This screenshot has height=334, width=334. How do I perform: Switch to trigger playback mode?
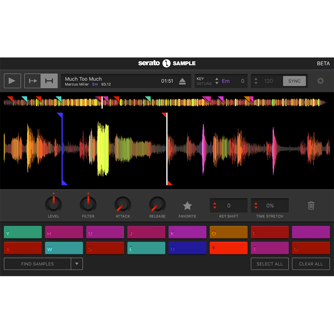[x=32, y=81]
